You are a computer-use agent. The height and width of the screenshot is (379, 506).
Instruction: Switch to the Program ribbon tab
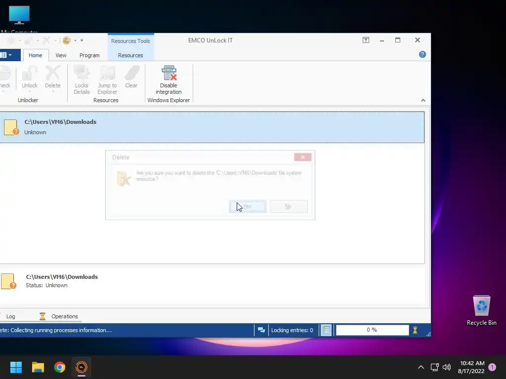click(x=89, y=55)
